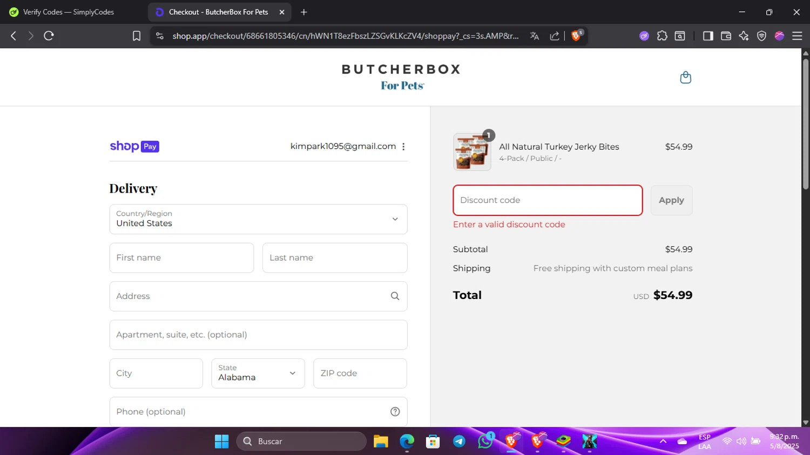Close the Checkout - ButcherBox tab
This screenshot has height=455, width=810.
coord(282,12)
